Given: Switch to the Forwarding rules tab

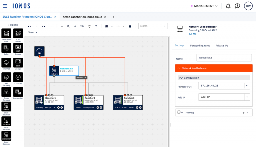Looking at the screenshot, I should (x=200, y=46).
